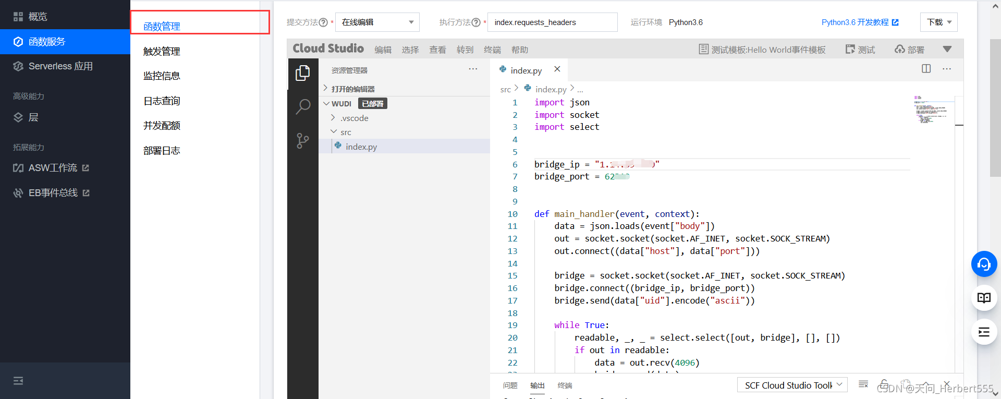Open the floating list menu button
Screen dimensions: 1001x399
click(984, 332)
